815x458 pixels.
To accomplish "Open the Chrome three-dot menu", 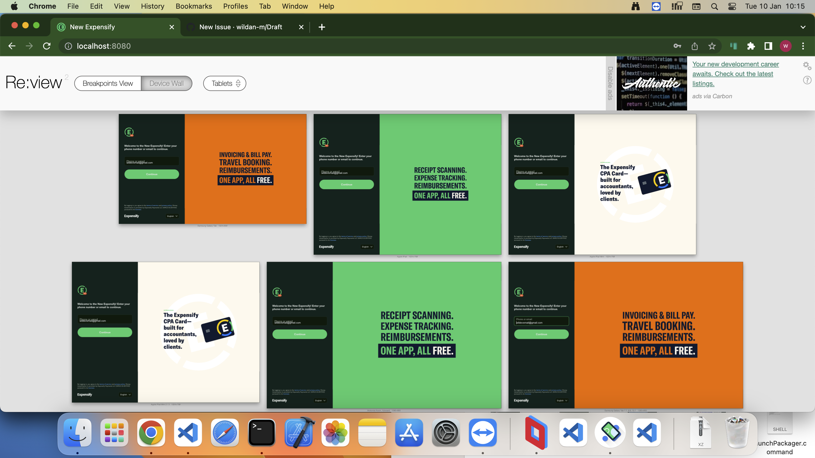I will pos(803,46).
